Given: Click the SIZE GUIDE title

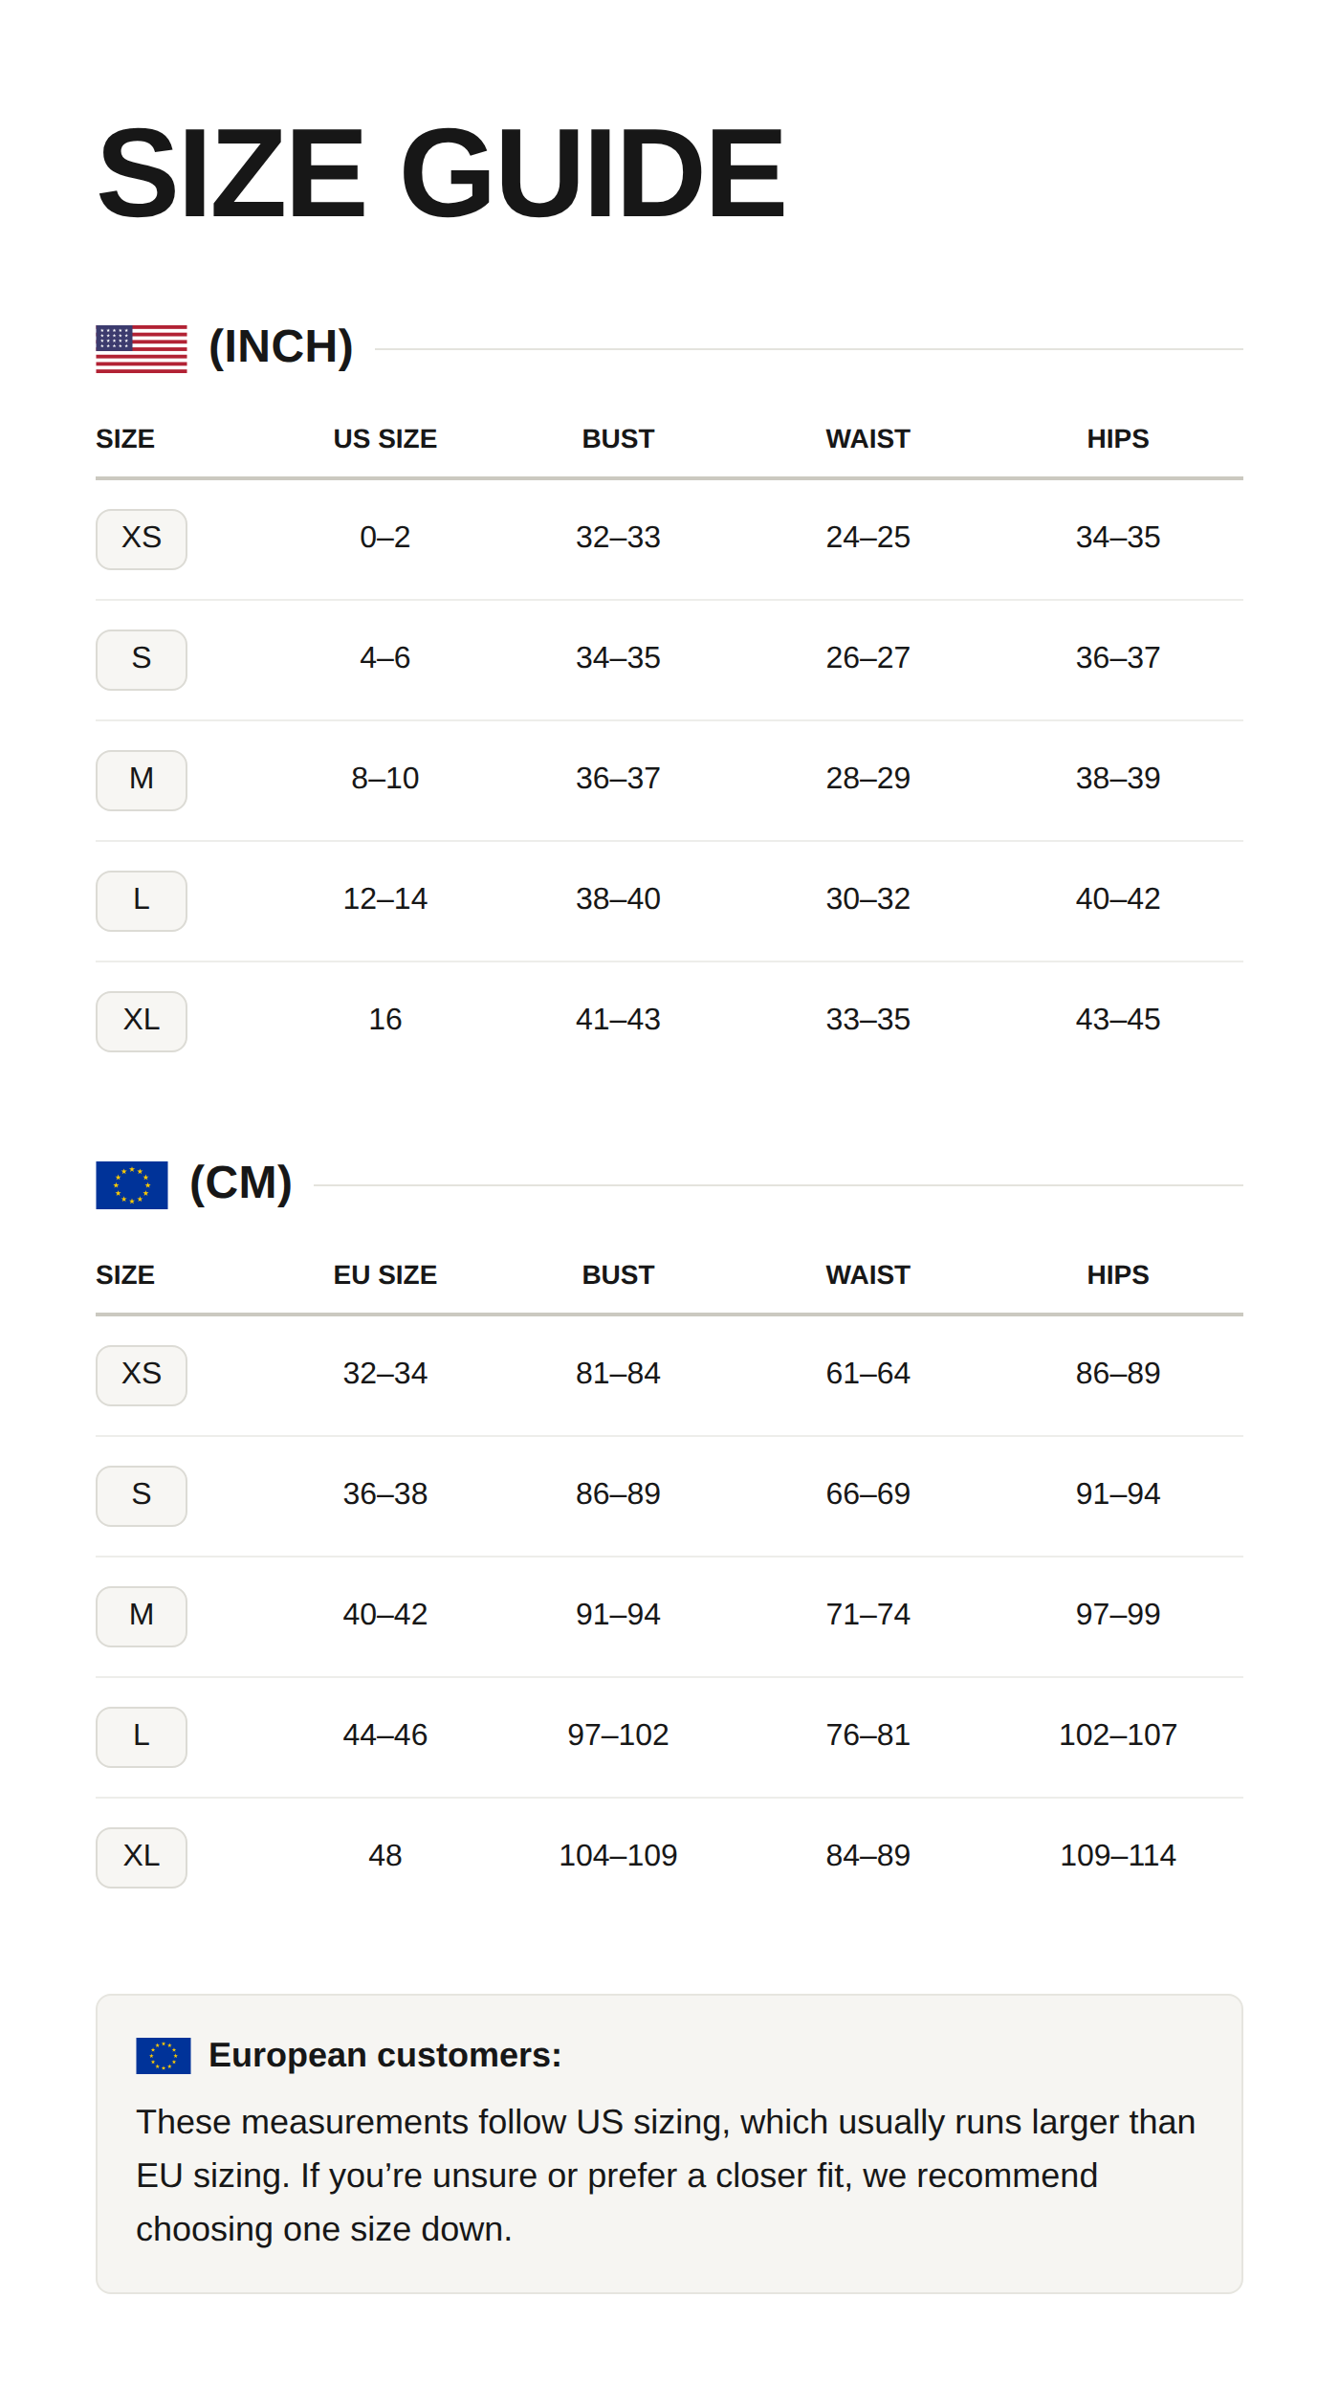Looking at the screenshot, I should click(x=441, y=173).
